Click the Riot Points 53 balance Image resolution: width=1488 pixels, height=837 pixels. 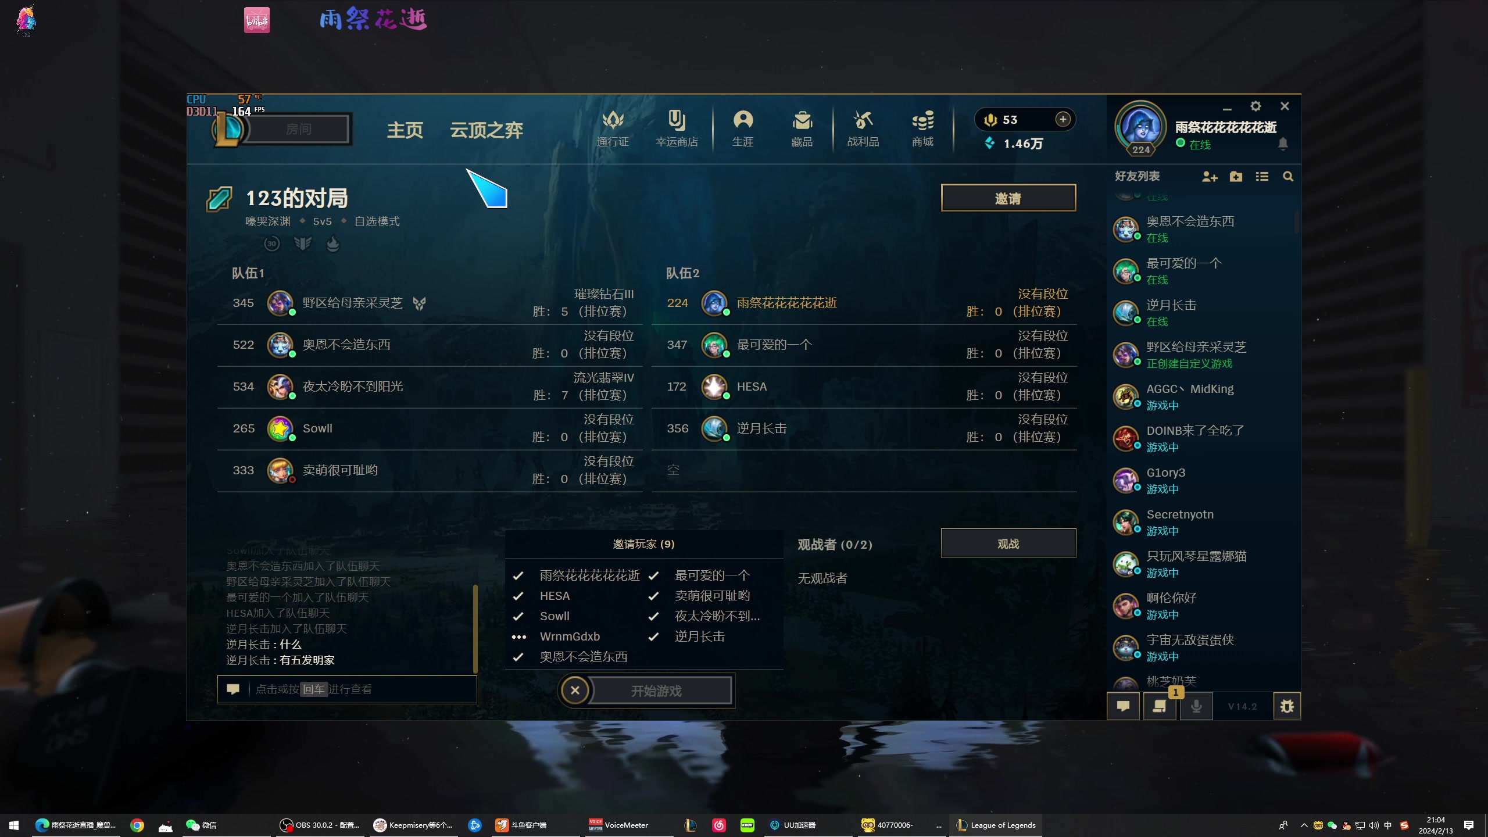pyautogui.click(x=1001, y=120)
